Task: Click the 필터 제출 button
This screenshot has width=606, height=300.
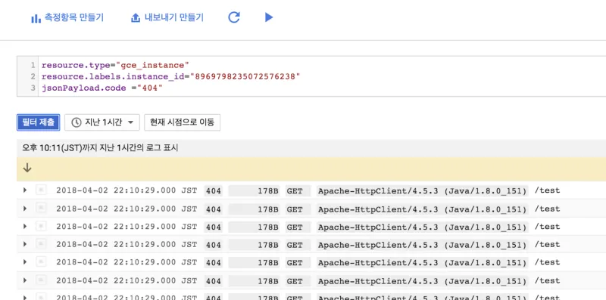Action: pos(39,122)
